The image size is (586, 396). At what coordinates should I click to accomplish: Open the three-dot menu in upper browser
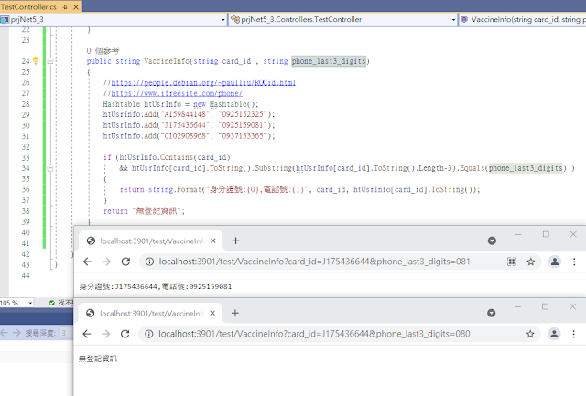pyautogui.click(x=574, y=262)
